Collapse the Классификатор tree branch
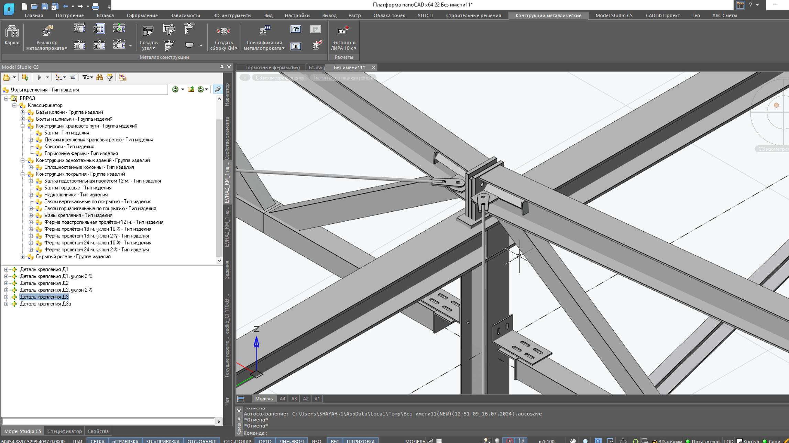 [x=15, y=105]
